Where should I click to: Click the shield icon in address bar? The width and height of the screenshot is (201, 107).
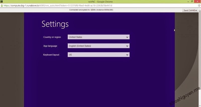[199, 6]
